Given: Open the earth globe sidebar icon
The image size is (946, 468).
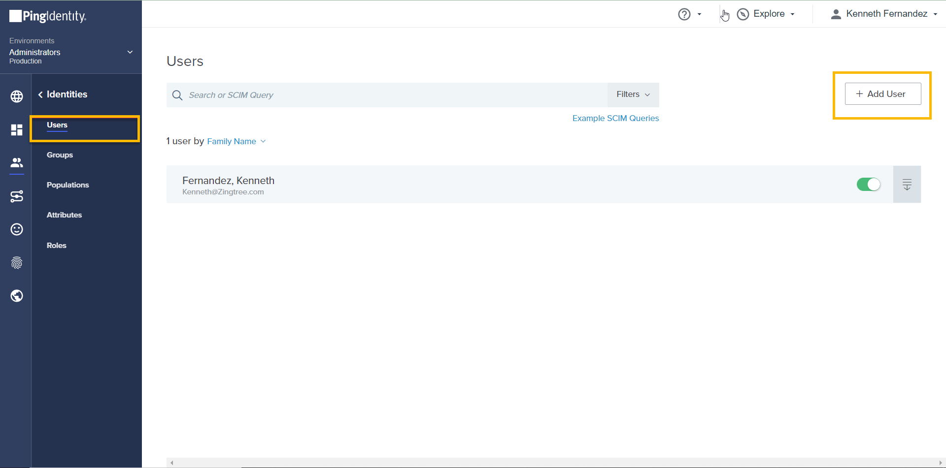Looking at the screenshot, I should [17, 296].
